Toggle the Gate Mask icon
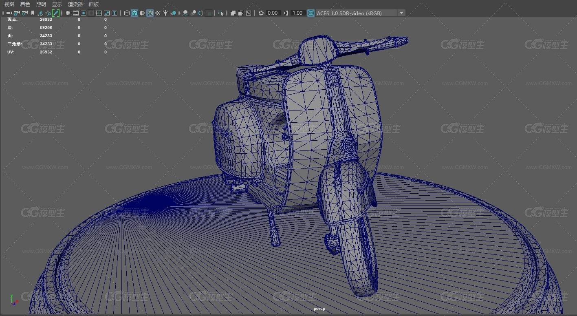The width and height of the screenshot is (577, 316). coord(91,13)
